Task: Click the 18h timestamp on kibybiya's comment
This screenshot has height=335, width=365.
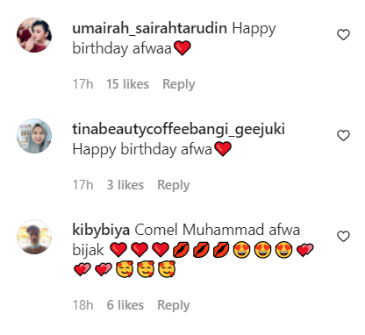Action: pyautogui.click(x=82, y=305)
